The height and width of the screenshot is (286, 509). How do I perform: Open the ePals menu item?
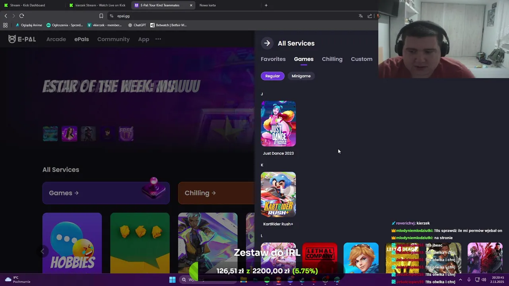pyautogui.click(x=82, y=39)
